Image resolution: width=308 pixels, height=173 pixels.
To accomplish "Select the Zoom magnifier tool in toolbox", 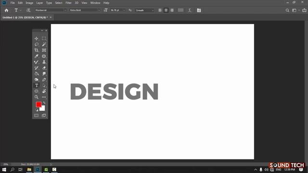I will coord(37,97).
